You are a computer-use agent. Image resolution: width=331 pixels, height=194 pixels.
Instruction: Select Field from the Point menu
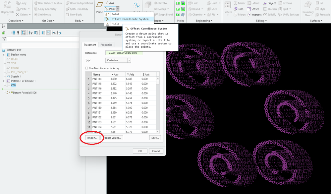click(x=115, y=24)
